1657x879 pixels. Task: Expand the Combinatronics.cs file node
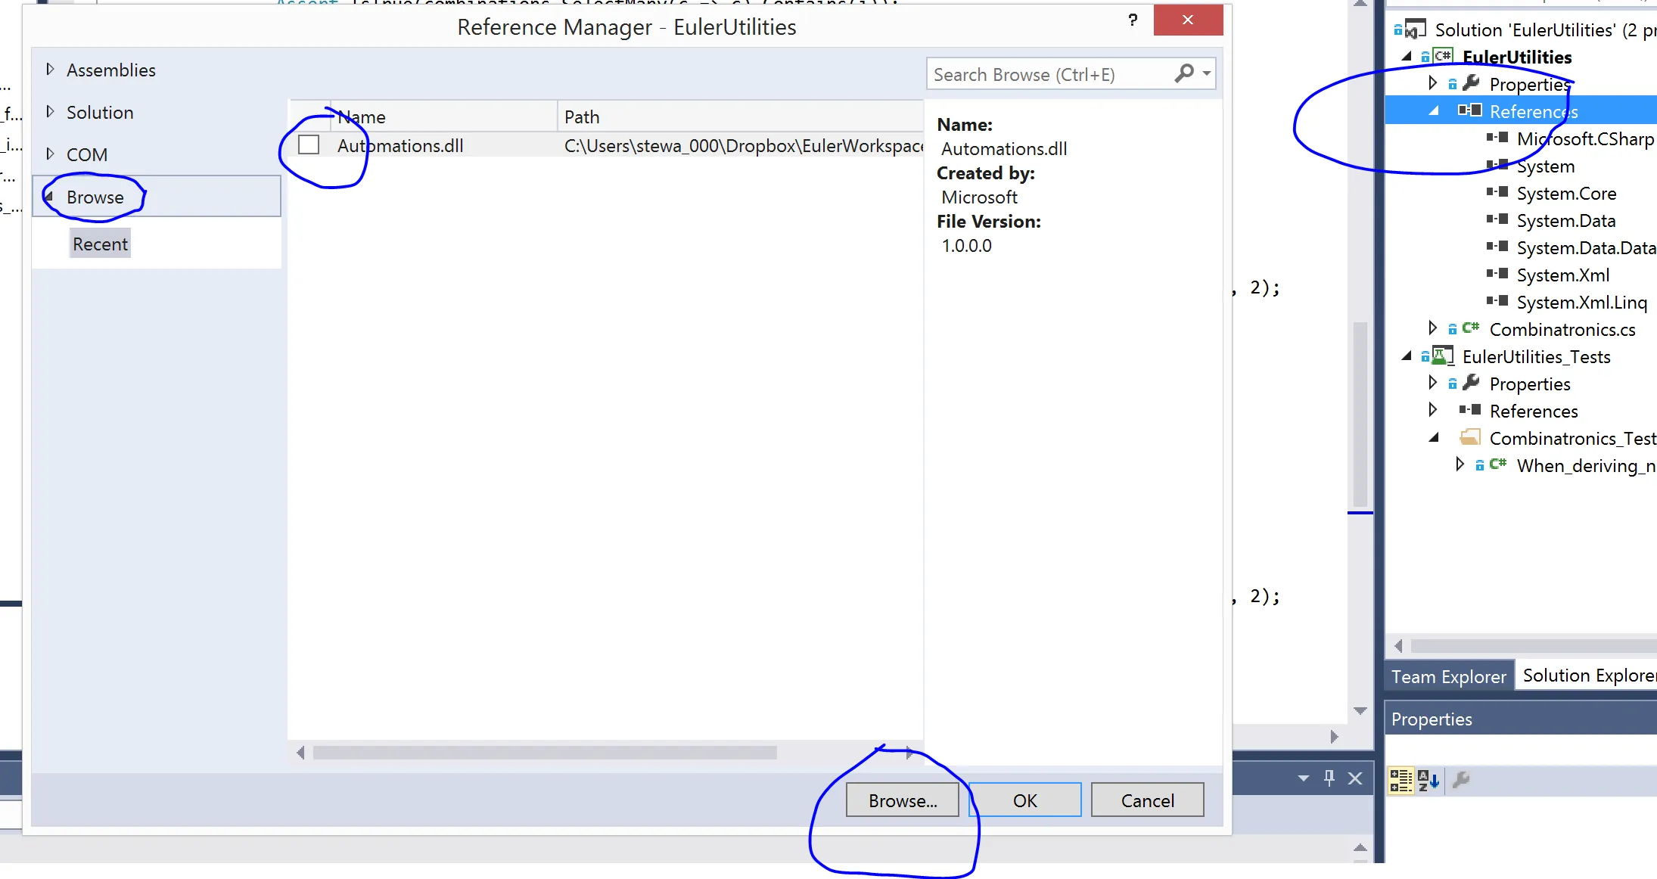pos(1432,328)
